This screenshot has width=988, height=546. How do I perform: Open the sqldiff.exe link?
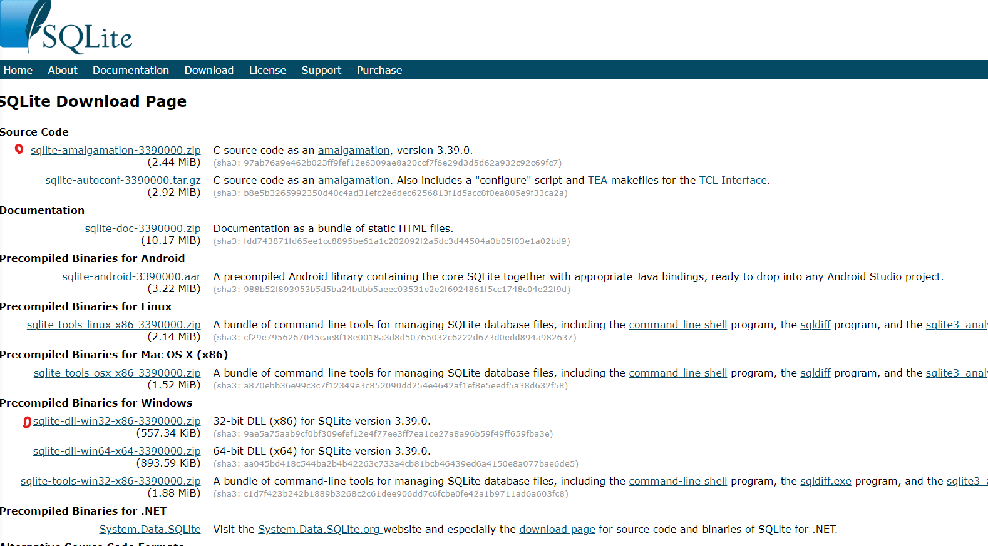click(826, 481)
